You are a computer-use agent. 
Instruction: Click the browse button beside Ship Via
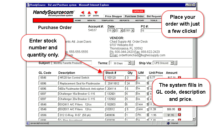coord(176,63)
